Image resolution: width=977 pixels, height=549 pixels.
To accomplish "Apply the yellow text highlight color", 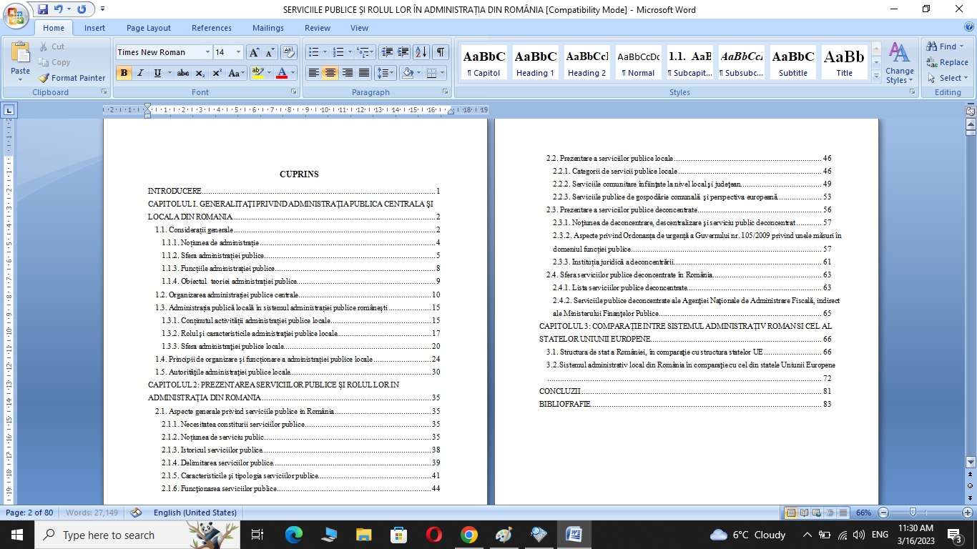I will pos(256,73).
